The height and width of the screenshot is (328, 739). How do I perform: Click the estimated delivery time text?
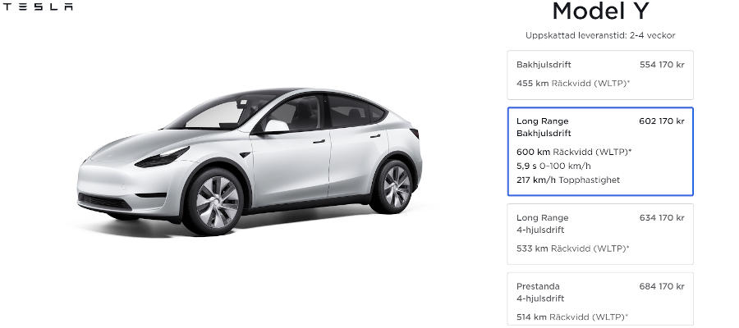600,35
